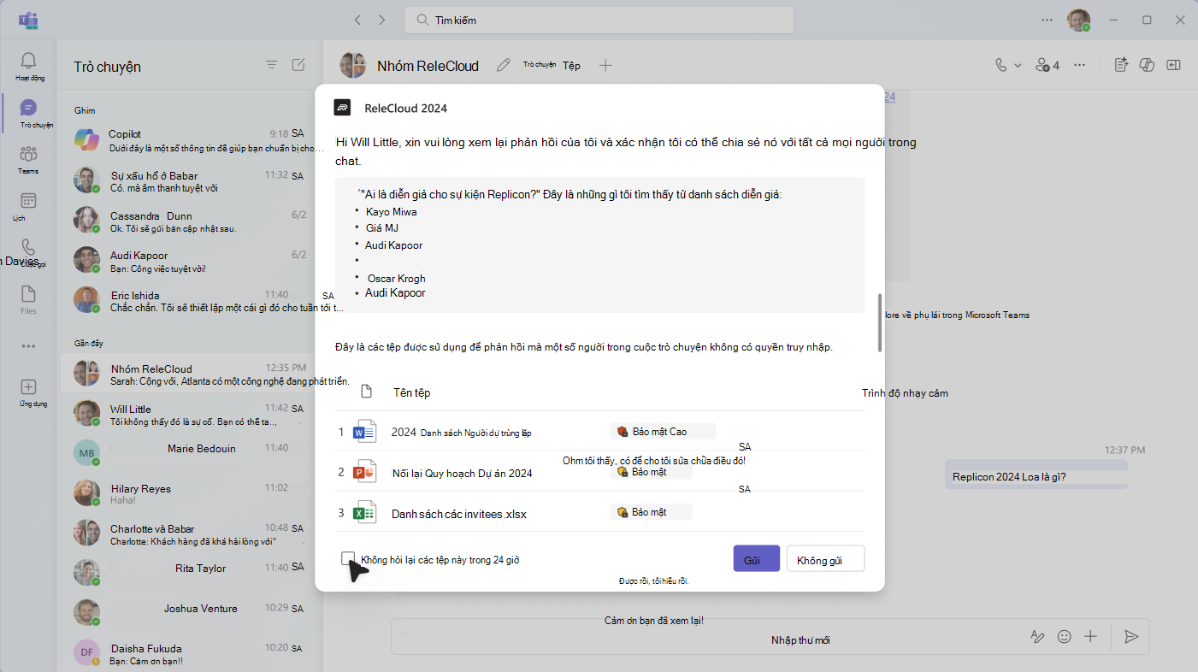Click the 'Bảo mật Cao' sensitivity label
The height and width of the screenshot is (672, 1198).
(x=664, y=432)
